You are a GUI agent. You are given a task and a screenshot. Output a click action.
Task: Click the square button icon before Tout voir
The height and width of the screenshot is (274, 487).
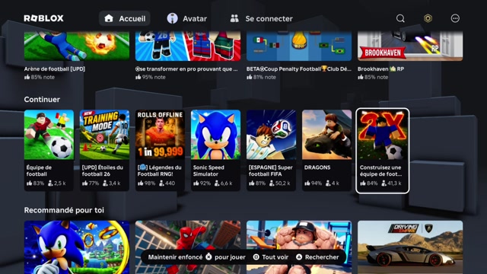pyautogui.click(x=256, y=257)
